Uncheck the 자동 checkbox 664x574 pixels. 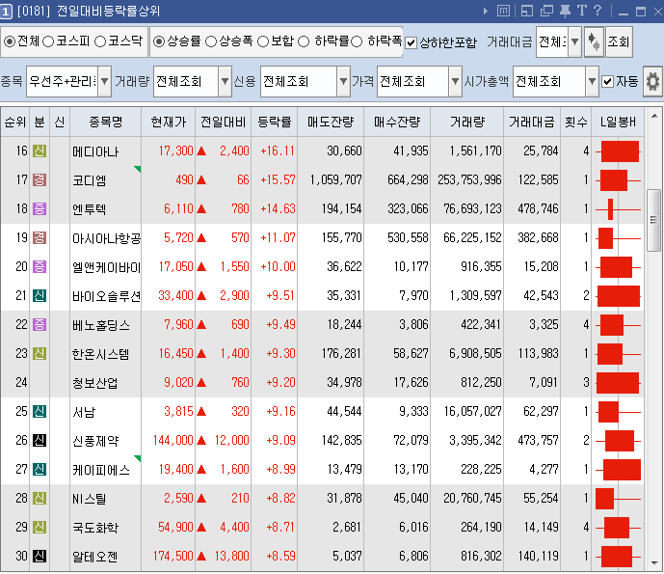click(607, 82)
